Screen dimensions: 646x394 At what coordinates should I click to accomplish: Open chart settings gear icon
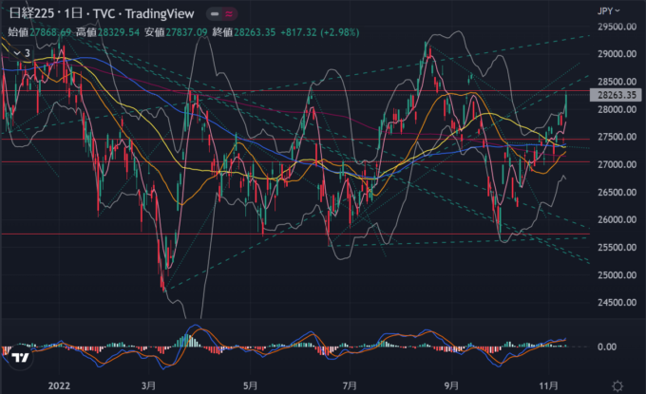618,385
